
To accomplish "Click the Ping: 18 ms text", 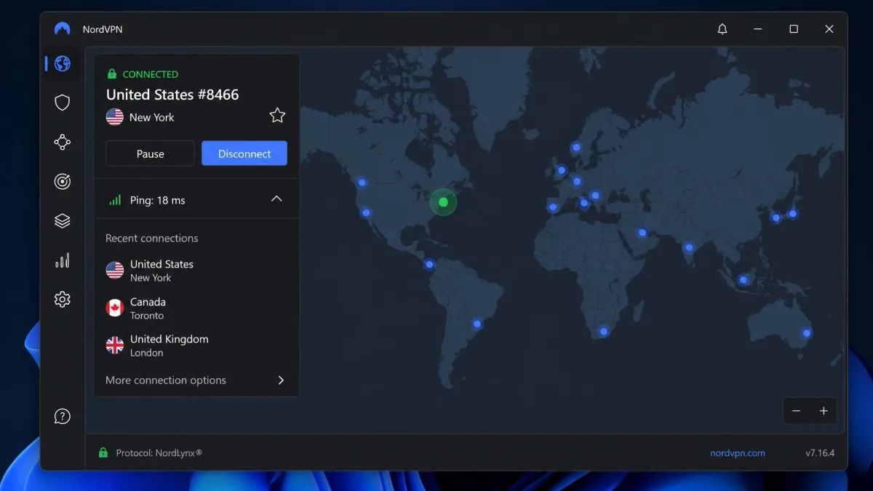I will tap(157, 200).
